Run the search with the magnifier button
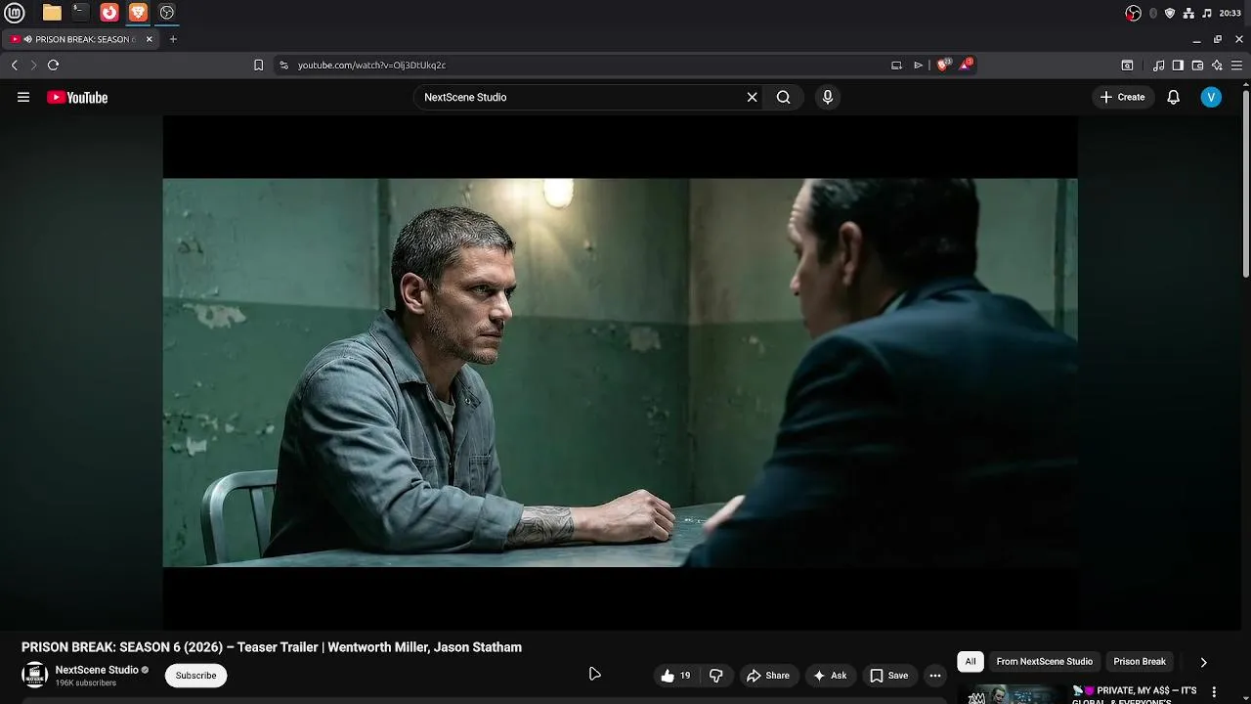Image resolution: width=1251 pixels, height=704 pixels. 783,97
